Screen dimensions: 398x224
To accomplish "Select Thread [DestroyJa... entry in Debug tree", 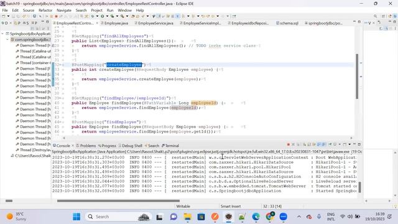I will (33, 150).
